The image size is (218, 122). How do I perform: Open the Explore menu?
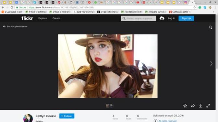(x=42, y=18)
